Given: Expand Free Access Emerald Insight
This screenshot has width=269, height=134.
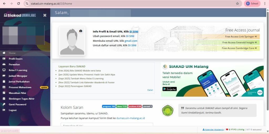Looking at the screenshot, I should pyautogui.click(x=239, y=42).
